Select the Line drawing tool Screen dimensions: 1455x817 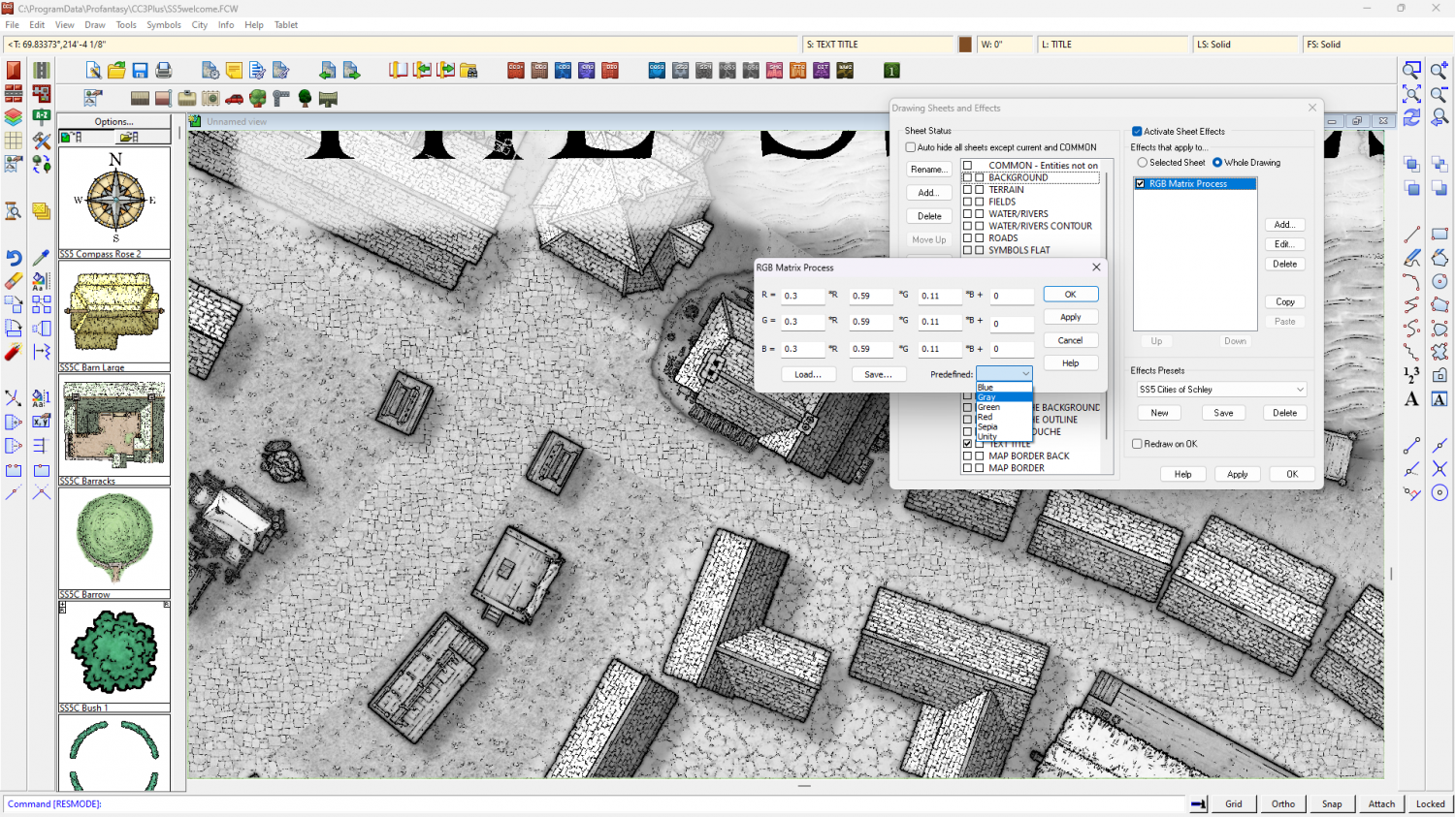click(1411, 235)
